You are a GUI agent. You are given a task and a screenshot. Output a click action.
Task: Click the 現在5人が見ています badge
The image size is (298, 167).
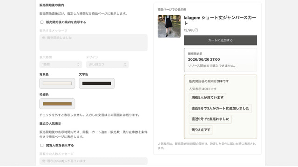(x=207, y=97)
